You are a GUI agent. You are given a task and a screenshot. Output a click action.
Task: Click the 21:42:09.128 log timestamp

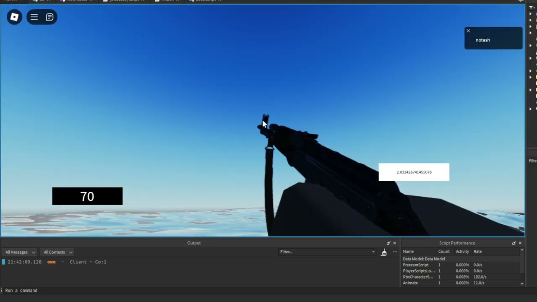coord(24,262)
